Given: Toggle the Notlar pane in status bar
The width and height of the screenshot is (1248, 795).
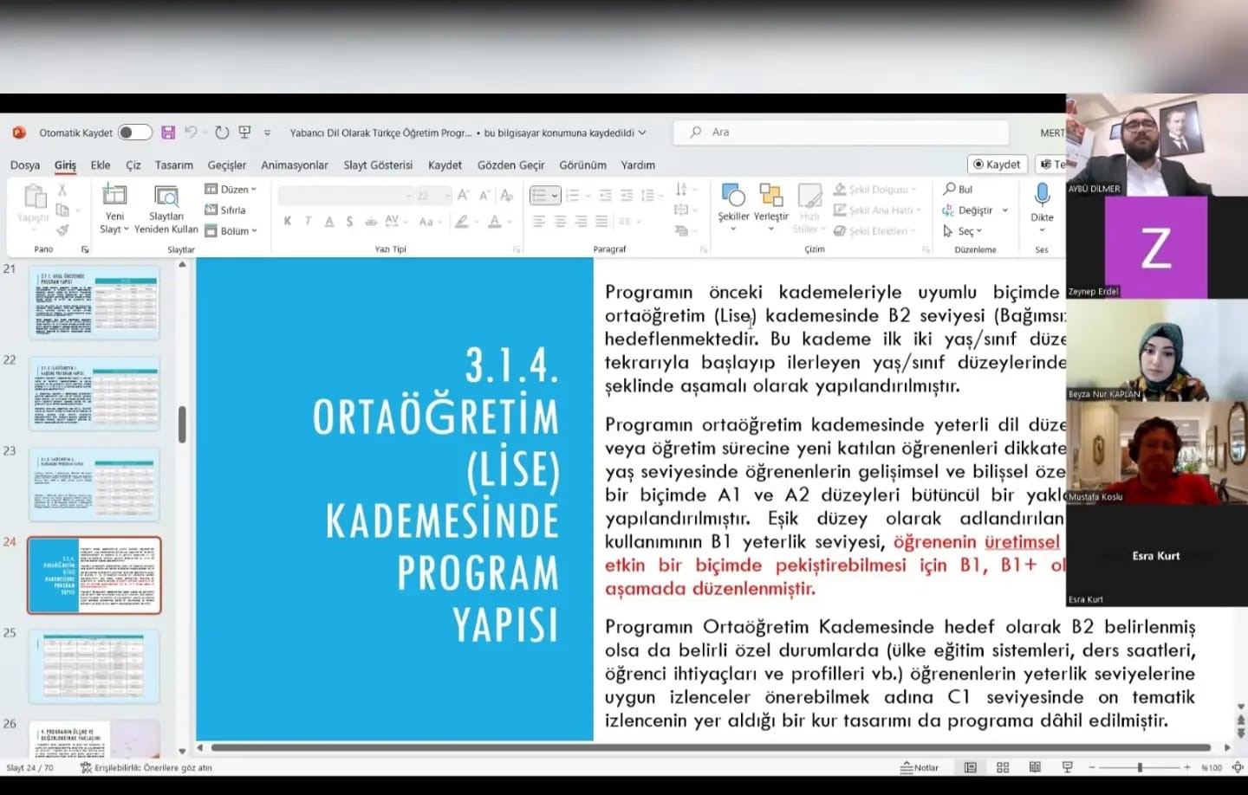Looking at the screenshot, I should 920,767.
